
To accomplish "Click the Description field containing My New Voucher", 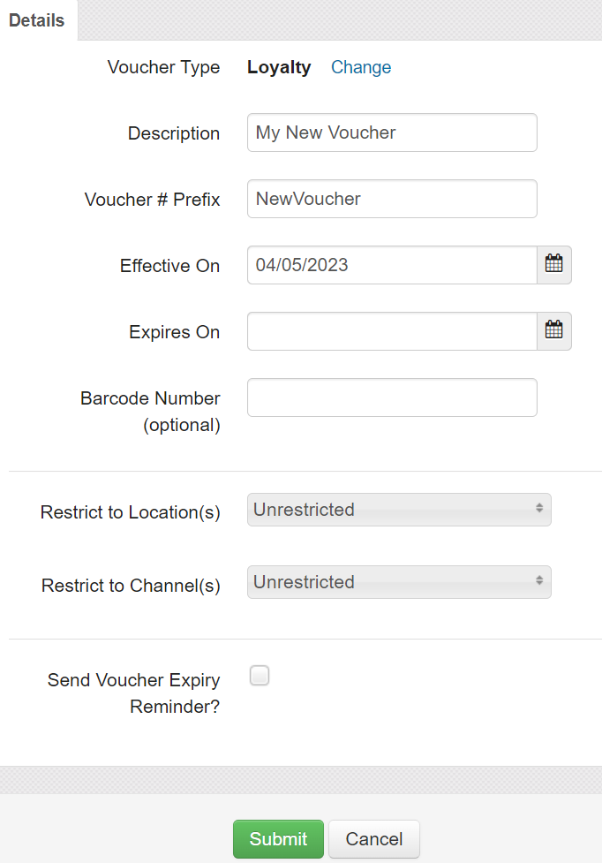I will (x=392, y=132).
